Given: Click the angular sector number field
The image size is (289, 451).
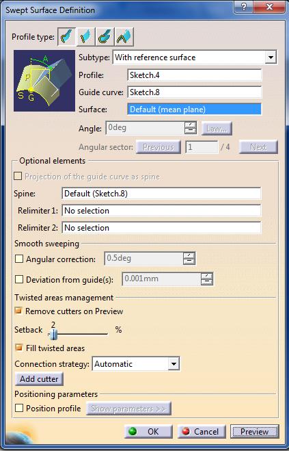Looking at the screenshot, I should point(202,147).
